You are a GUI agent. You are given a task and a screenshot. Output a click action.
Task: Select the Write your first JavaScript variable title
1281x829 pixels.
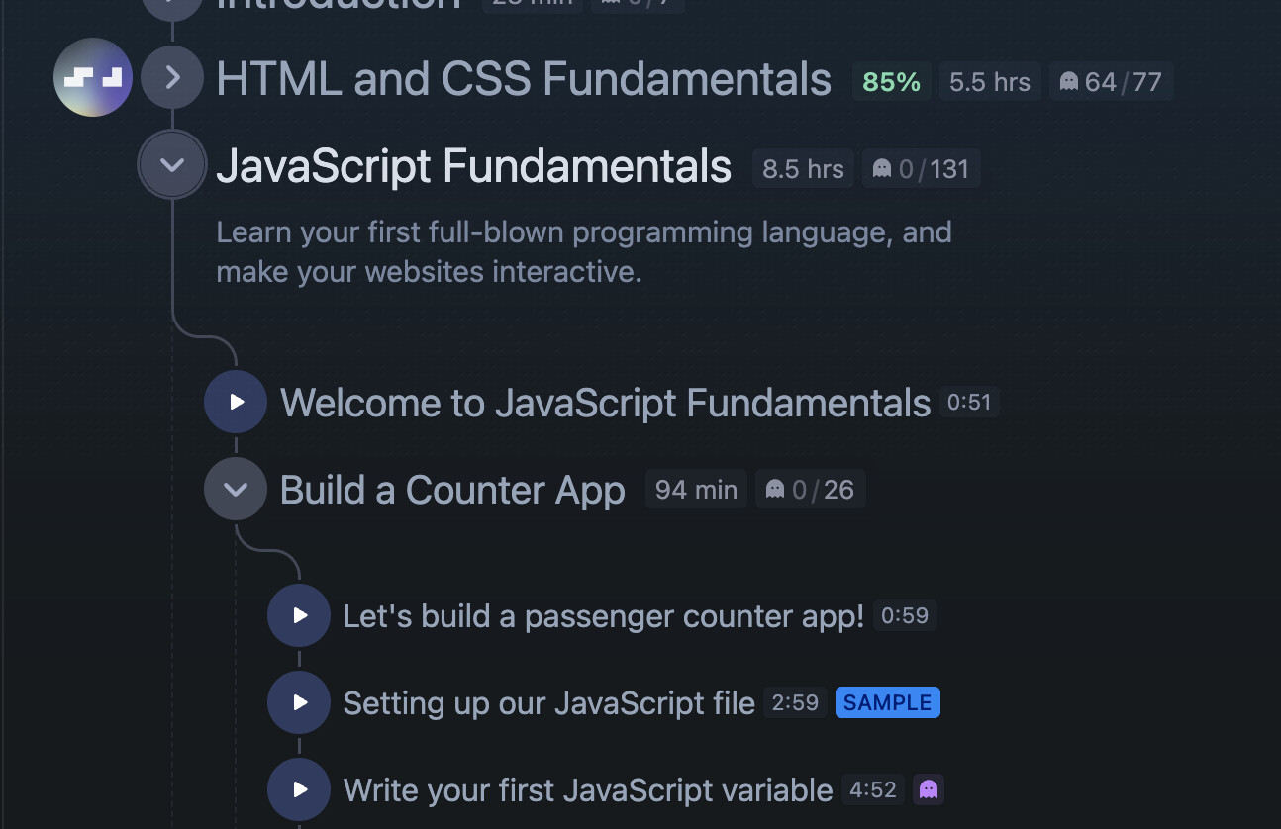(587, 790)
